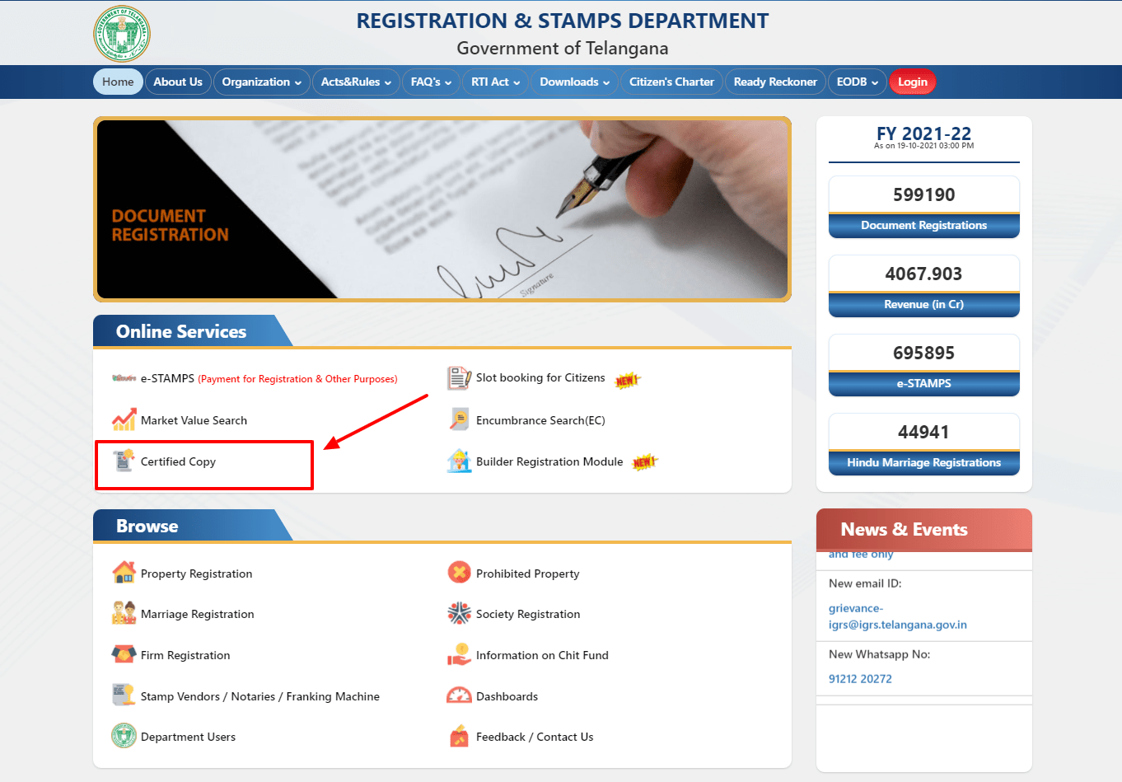1122x782 pixels.
Task: Open Feedback / Contact Us link
Action: (535, 737)
